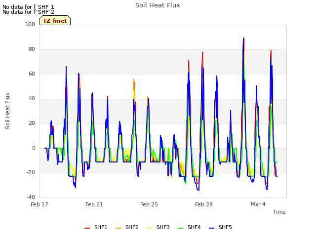
Task: Click the Feb 25 x-axis tick label
Action: (x=149, y=204)
